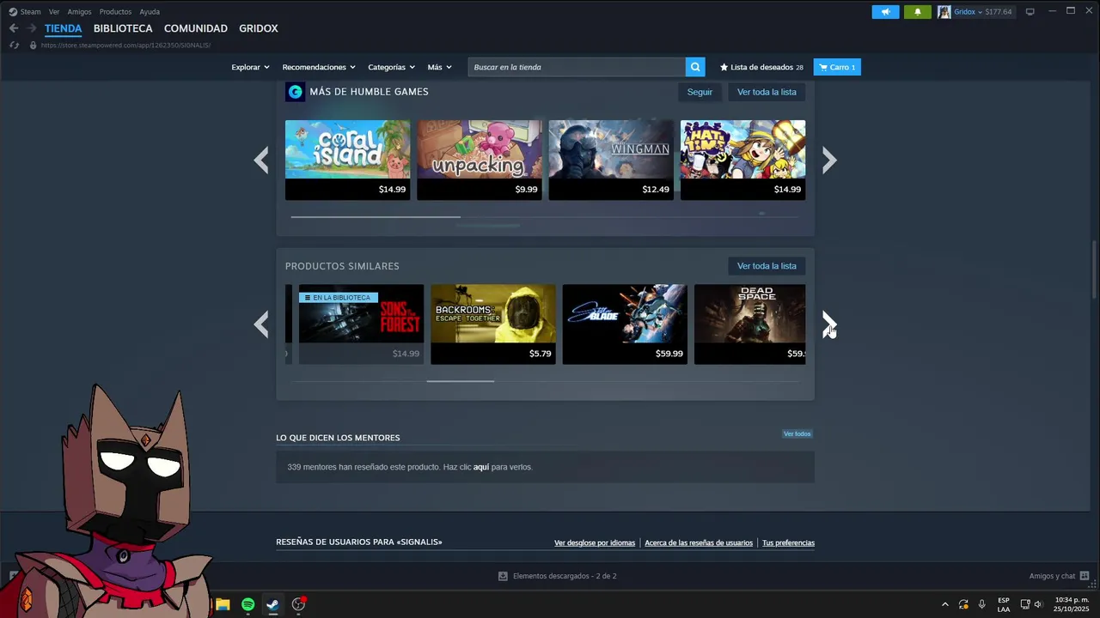The height and width of the screenshot is (618, 1100).
Task: Click Ver toda la lista for Humble Games
Action: coord(767,92)
